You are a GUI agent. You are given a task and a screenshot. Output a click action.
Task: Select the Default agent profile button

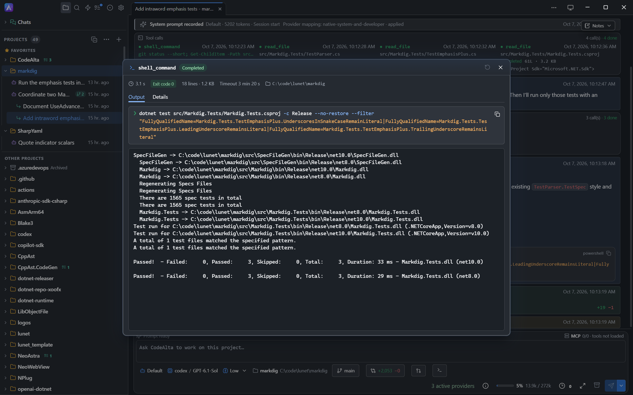[151, 371]
